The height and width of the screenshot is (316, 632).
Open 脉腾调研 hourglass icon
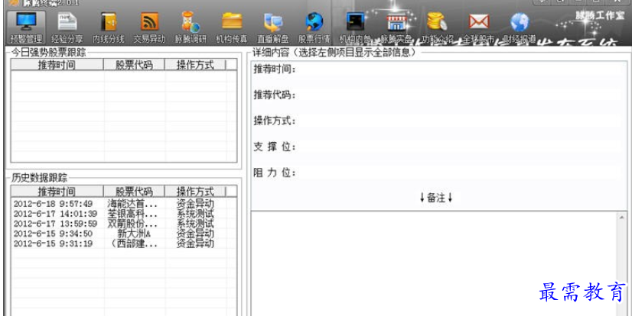pos(191,21)
